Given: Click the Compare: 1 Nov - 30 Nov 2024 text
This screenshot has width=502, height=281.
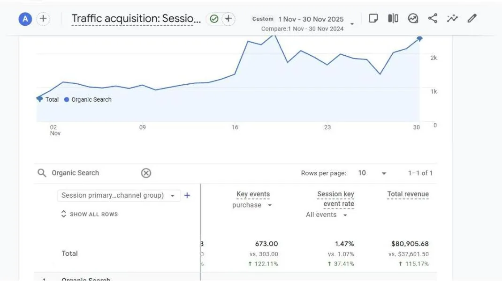Looking at the screenshot, I should 302,29.
